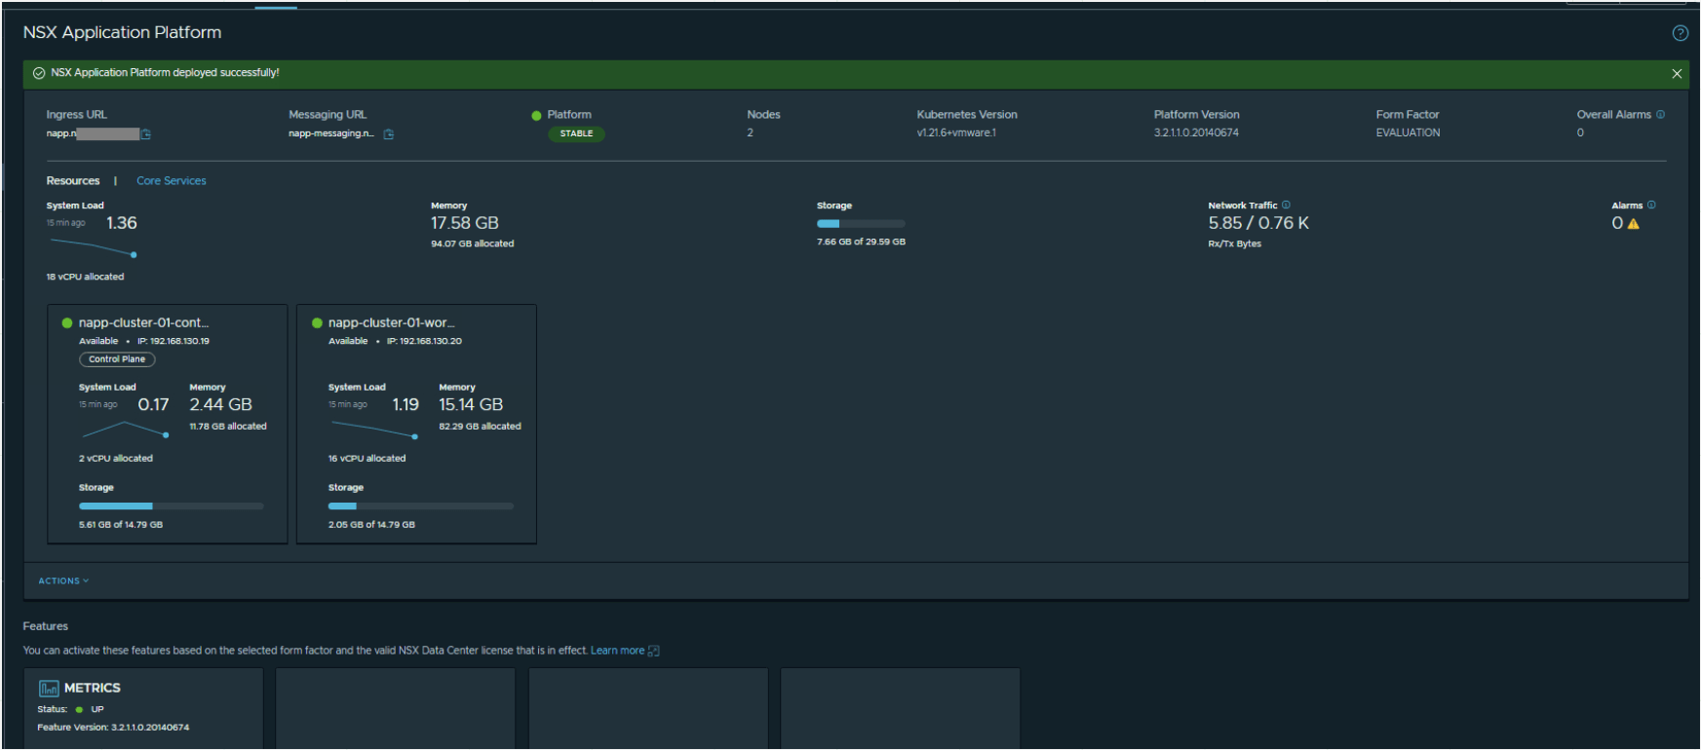
Task: Click the yellow alarm warning triangle
Action: pyautogui.click(x=1634, y=224)
